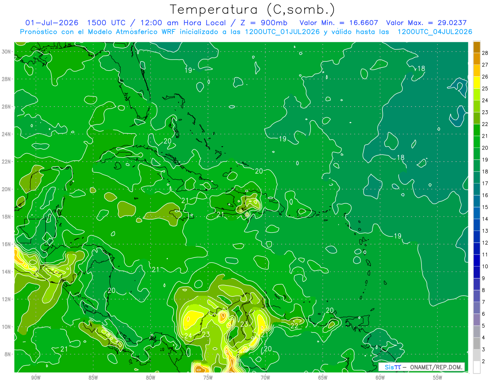This screenshot has height=383, width=496.
Task: Click the "20N" latitude axis label
Action: pos(7,189)
